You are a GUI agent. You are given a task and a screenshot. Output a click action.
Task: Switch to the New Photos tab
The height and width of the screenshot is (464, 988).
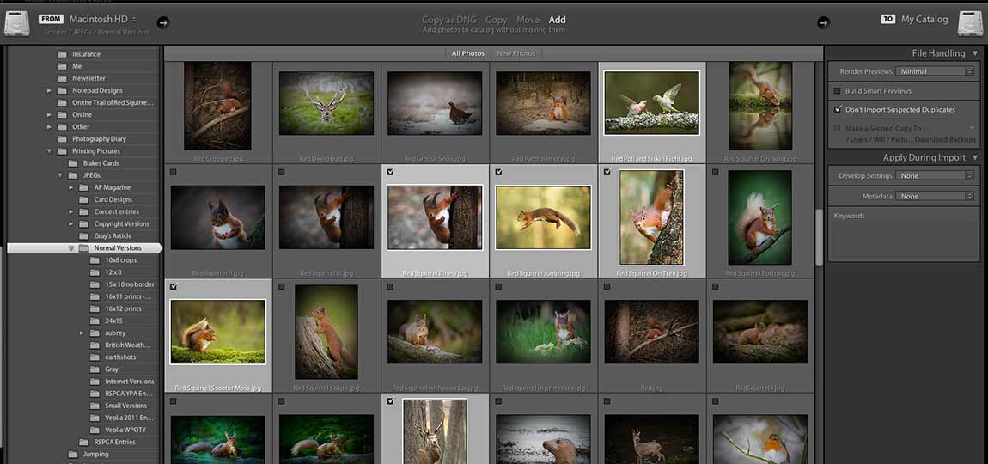[516, 53]
